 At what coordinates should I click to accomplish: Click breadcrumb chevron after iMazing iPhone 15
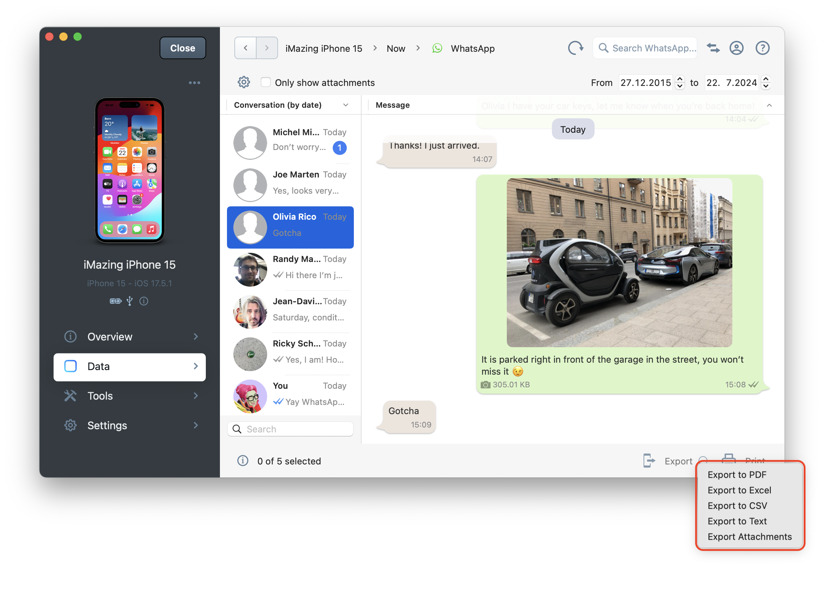click(x=375, y=48)
